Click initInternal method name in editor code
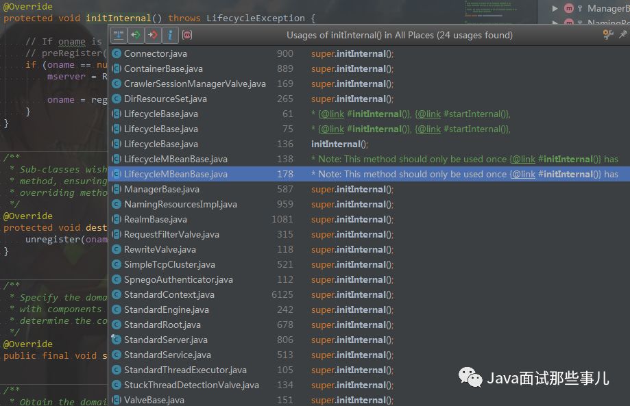This screenshot has height=406, width=630. [119, 18]
